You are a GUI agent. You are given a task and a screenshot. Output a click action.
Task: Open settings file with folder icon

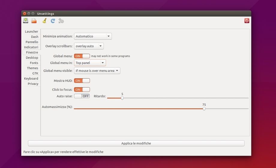point(34,21)
